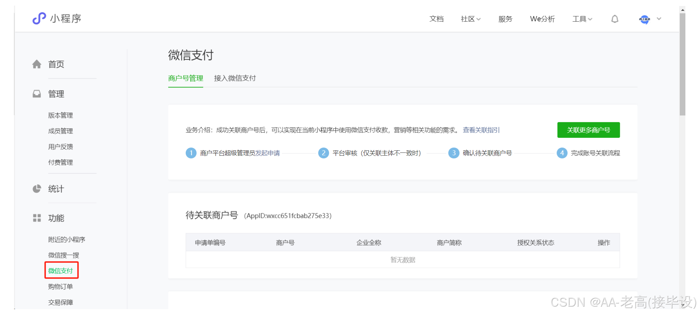Open 成员管理 in sidebar

point(61,131)
